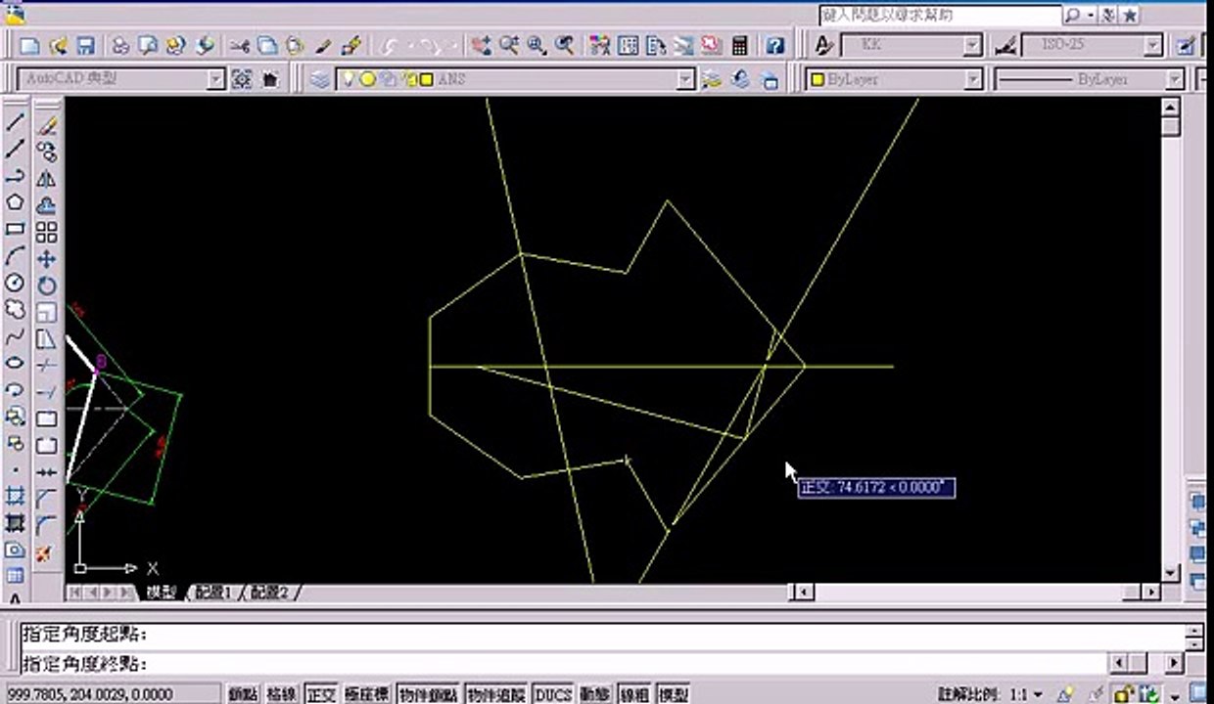Click the Plot printer icon
The width and height of the screenshot is (1214, 704).
click(x=119, y=46)
